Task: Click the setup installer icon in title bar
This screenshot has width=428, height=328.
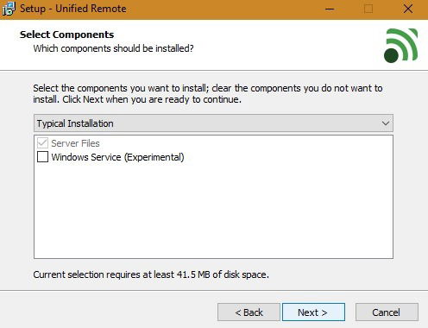Action: point(9,9)
